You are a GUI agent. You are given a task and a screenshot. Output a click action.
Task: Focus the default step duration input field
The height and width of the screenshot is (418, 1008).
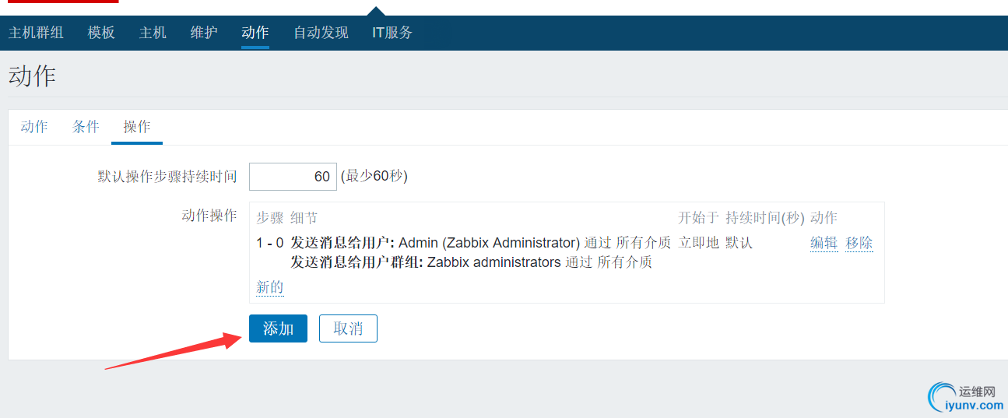[293, 177]
